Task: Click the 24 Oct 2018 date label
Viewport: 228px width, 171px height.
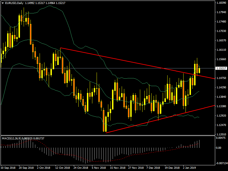Action: click(81, 168)
